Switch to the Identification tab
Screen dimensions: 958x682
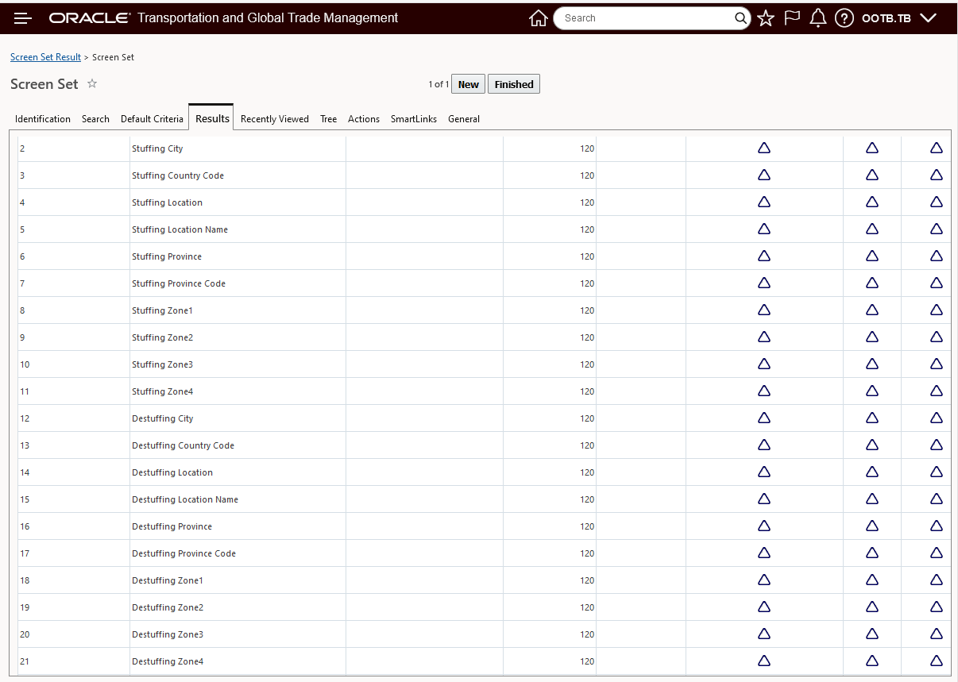[43, 119]
